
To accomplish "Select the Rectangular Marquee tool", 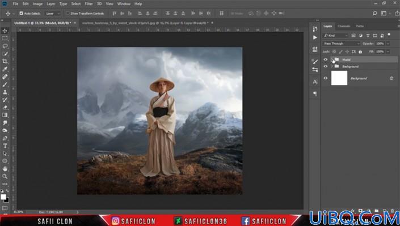I will (5, 39).
